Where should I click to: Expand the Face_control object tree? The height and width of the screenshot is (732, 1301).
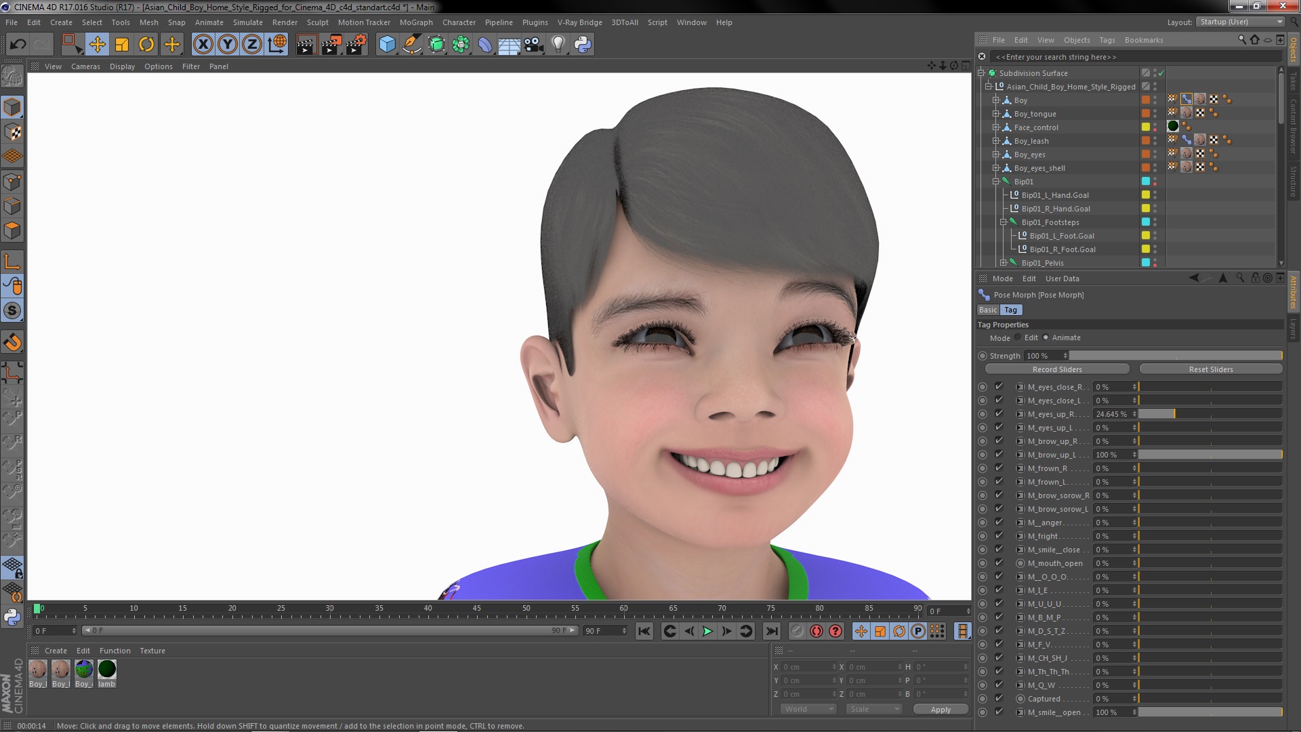point(996,127)
